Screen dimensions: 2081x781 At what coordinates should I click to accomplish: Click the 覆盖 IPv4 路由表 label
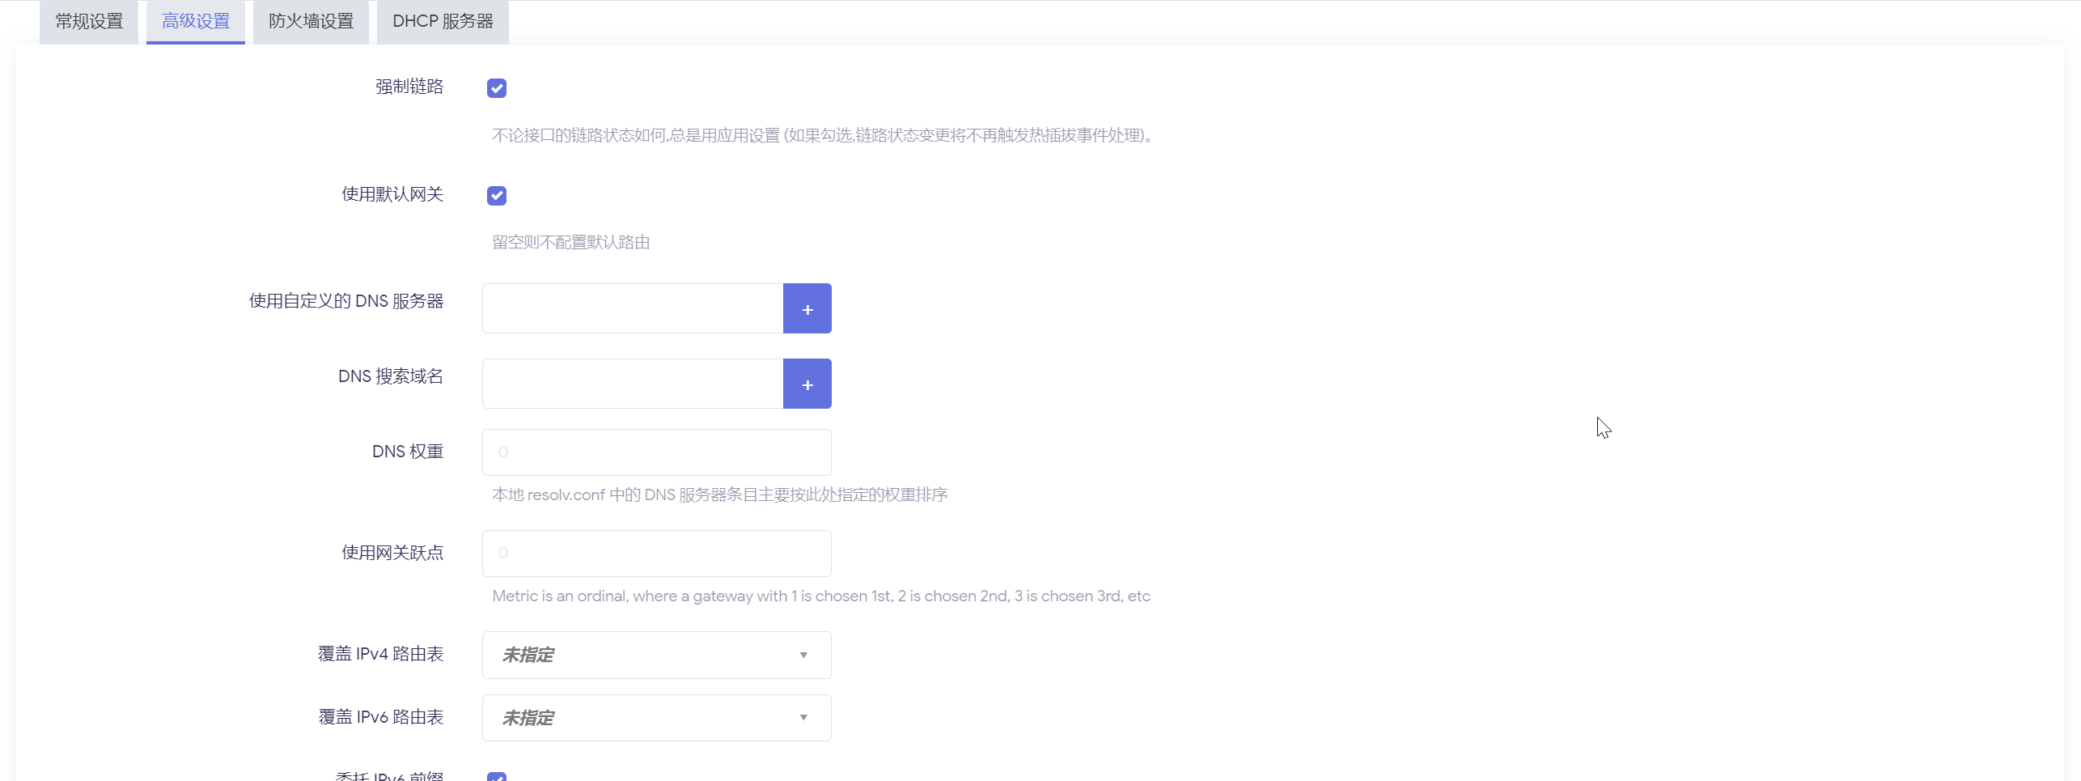click(x=380, y=654)
